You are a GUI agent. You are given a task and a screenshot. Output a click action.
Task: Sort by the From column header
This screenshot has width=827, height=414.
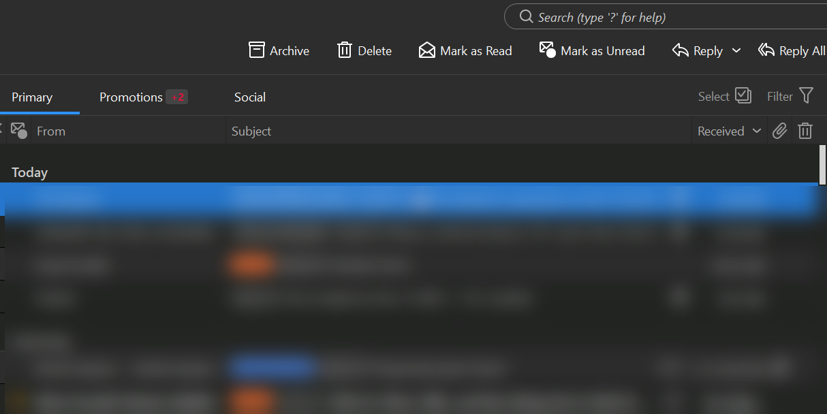point(51,131)
